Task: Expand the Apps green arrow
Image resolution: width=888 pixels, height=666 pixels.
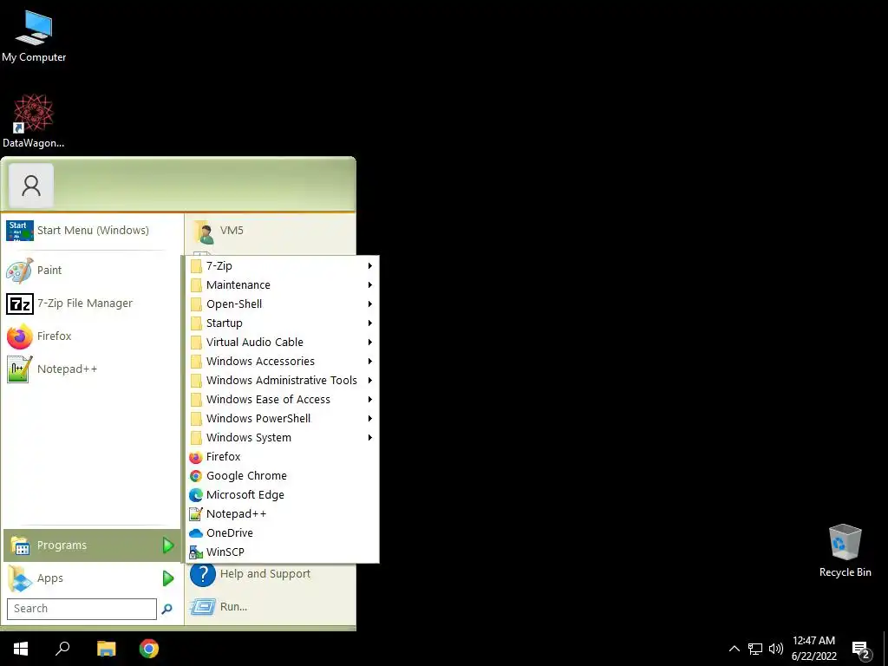Action: click(168, 578)
